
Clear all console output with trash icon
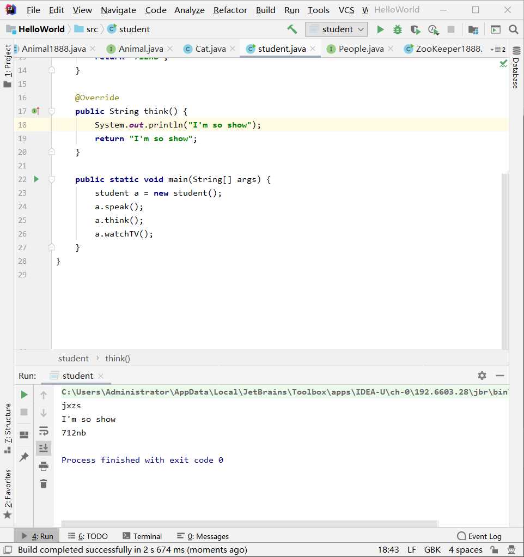pyautogui.click(x=44, y=484)
